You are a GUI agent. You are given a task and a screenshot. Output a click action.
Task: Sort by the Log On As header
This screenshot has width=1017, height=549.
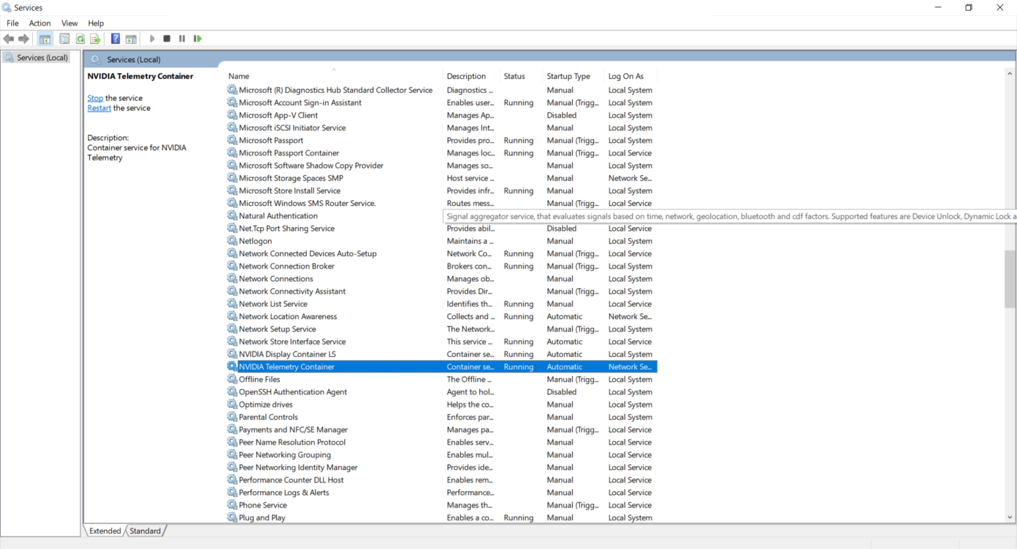[631, 76]
